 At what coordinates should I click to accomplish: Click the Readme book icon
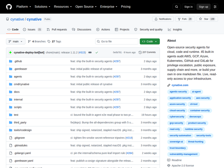(x=169, y=160)
